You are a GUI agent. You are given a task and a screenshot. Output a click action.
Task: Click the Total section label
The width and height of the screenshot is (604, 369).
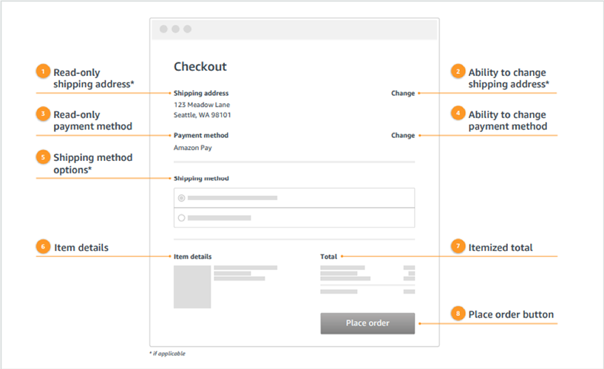pos(328,257)
